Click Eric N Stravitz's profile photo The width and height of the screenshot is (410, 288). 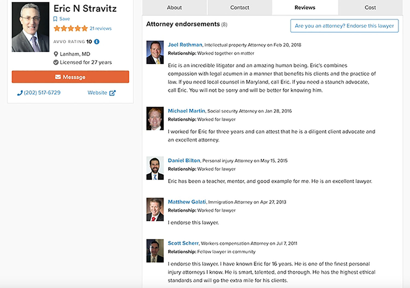(30, 26)
